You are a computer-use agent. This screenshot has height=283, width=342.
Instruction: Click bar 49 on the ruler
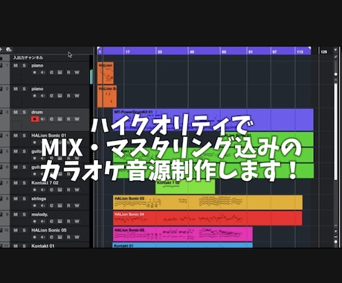pyautogui.click(x=192, y=52)
